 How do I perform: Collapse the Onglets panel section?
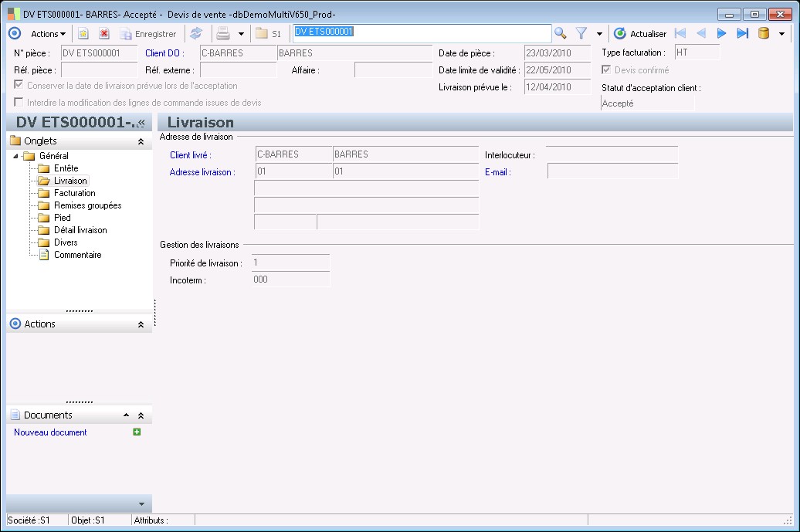[x=141, y=141]
